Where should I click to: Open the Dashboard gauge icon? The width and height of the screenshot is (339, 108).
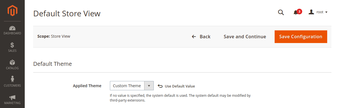[x=12, y=28]
